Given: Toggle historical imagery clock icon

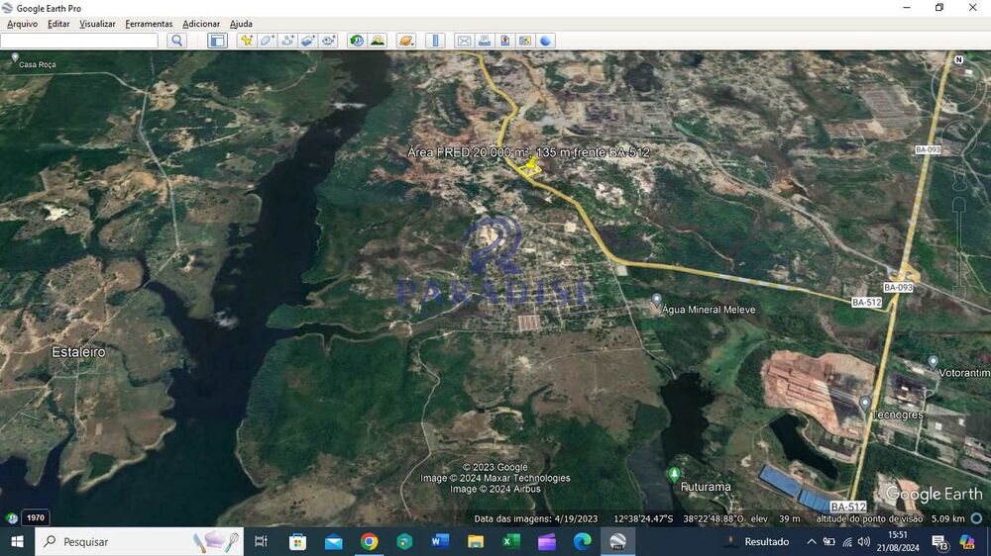Looking at the screenshot, I should (x=357, y=41).
